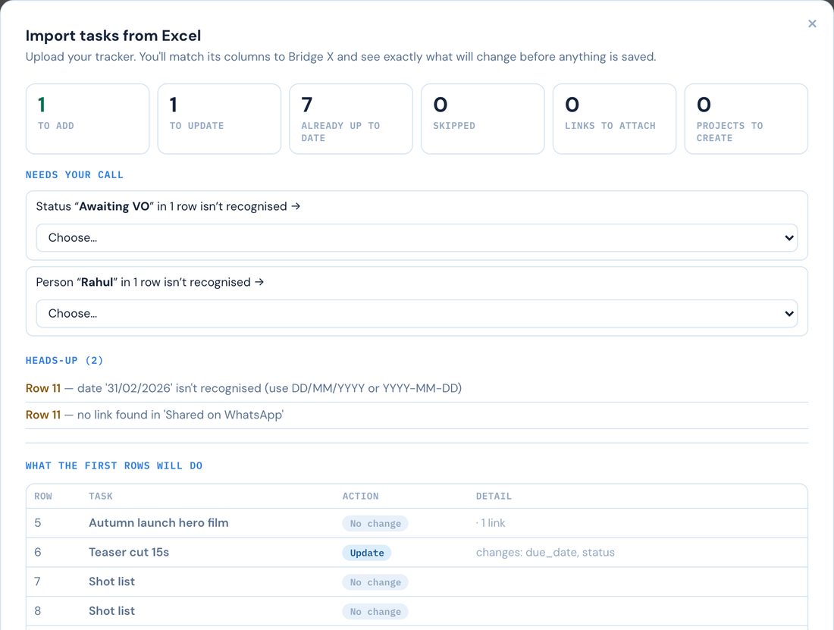
Task: Click the '· 1 link' detail text
Action: 491,523
